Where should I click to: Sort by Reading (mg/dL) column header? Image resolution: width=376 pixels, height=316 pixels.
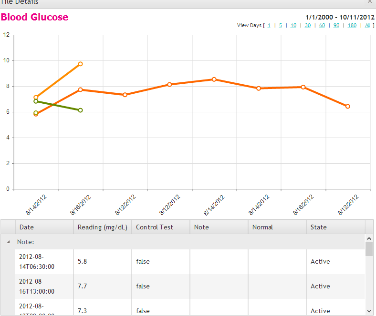[x=103, y=227]
